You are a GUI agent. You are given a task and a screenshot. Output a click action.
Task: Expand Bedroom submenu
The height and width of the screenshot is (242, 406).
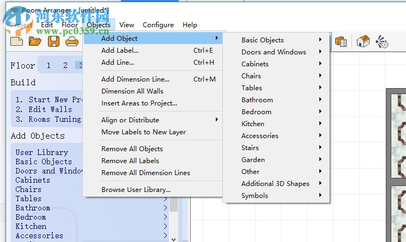(276, 112)
